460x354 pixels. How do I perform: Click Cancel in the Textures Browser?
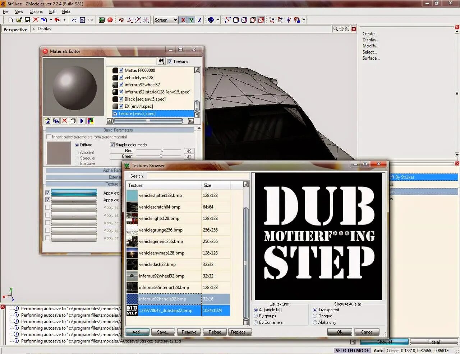tap(367, 332)
